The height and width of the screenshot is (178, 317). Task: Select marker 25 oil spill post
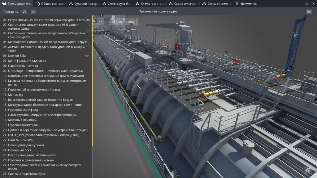coord(199,52)
